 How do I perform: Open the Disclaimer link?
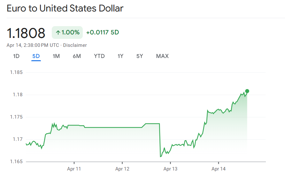(x=75, y=45)
